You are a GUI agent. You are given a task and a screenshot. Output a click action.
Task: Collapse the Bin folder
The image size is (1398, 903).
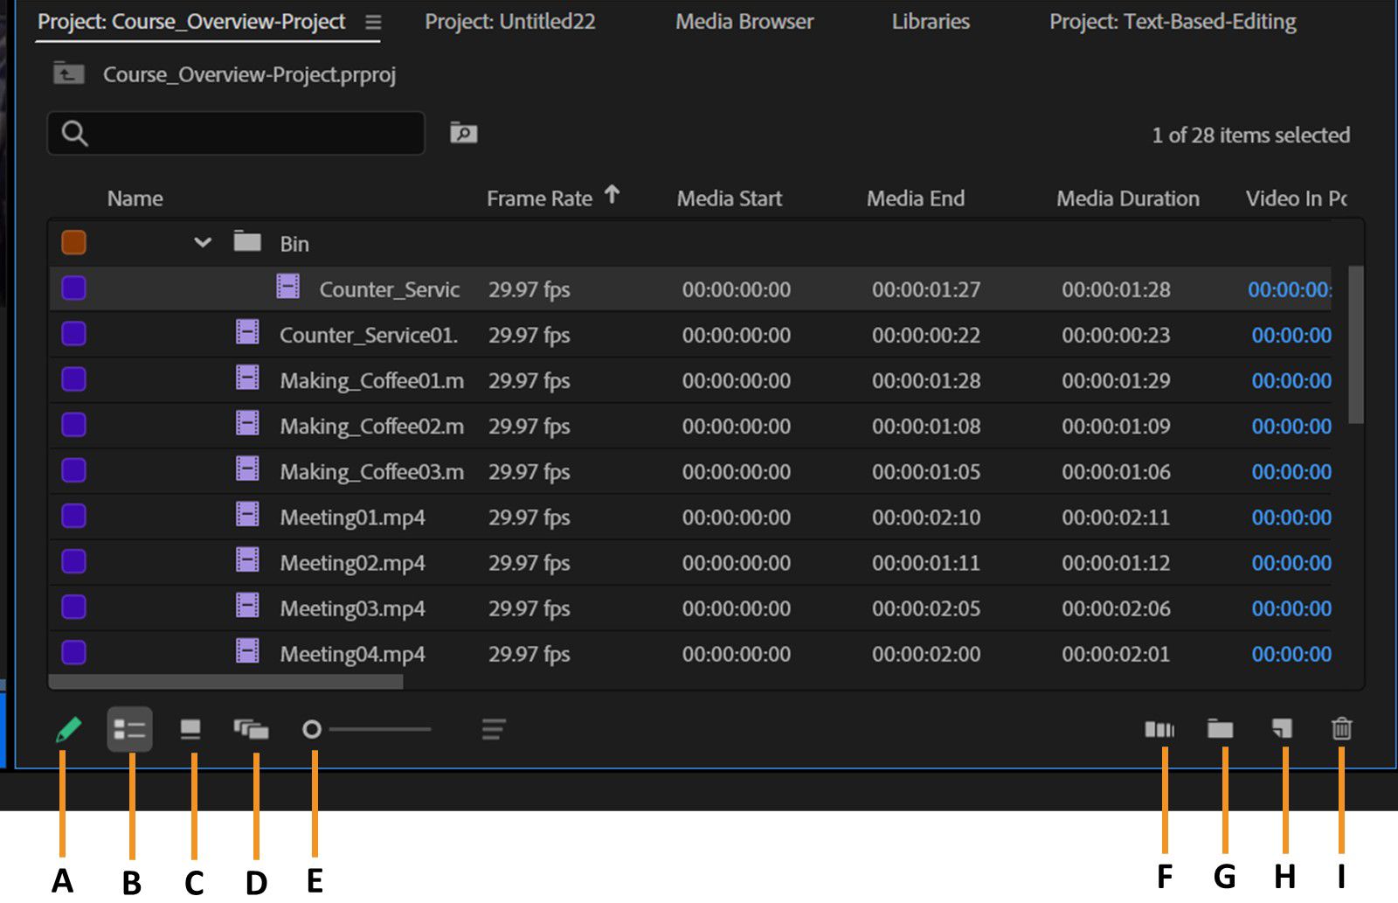pyautogui.click(x=202, y=243)
